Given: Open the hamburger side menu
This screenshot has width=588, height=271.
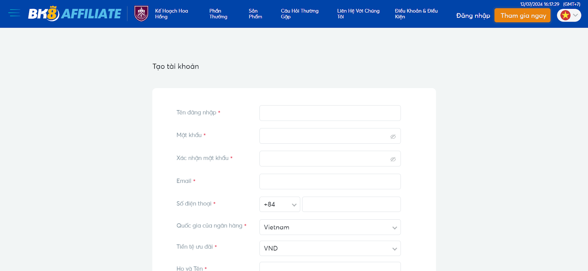Looking at the screenshot, I should (x=14, y=13).
